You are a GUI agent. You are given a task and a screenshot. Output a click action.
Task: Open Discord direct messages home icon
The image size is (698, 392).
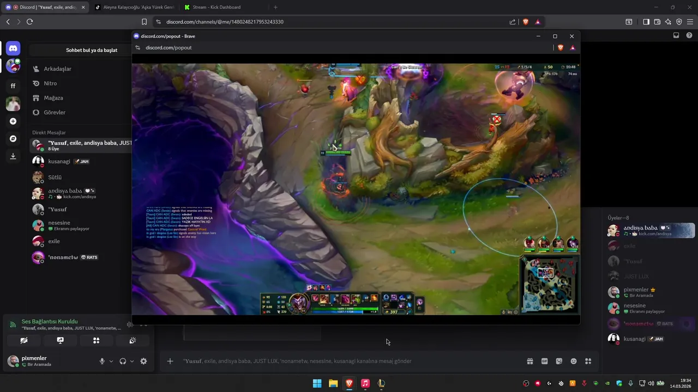13,48
